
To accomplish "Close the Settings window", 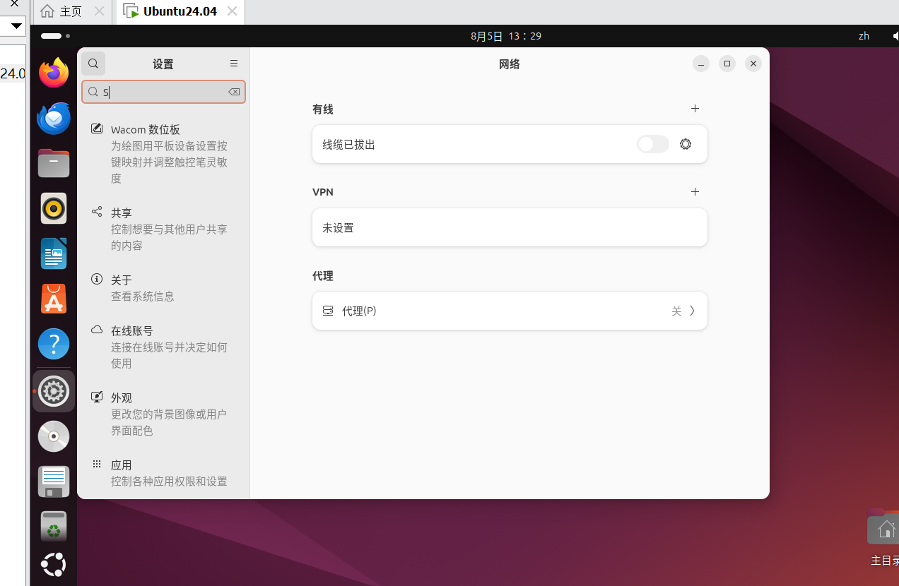I will click(x=753, y=64).
